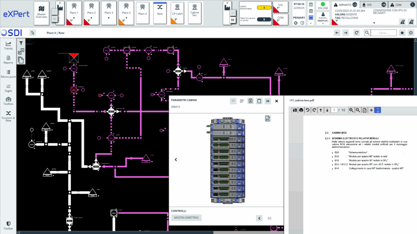Viewport: 417px width, 234px height.
Task: Open Elenco punti list icon
Action: 8,74
